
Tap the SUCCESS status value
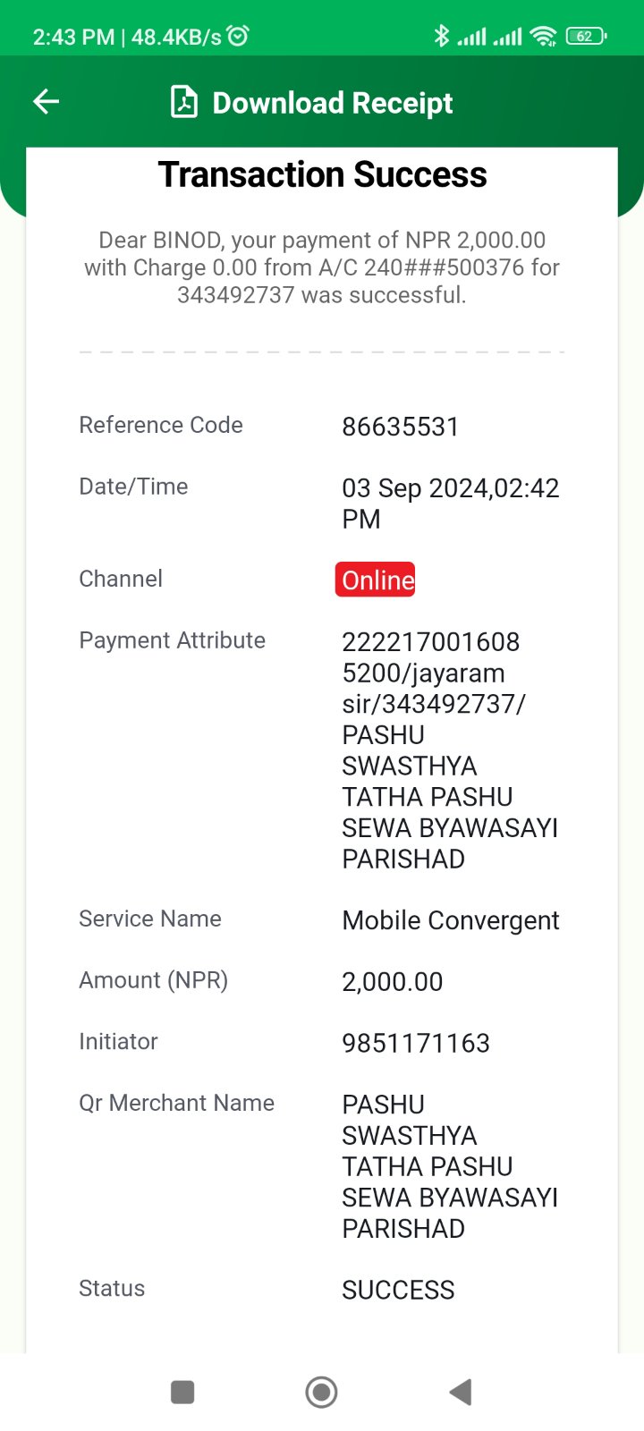(399, 1290)
